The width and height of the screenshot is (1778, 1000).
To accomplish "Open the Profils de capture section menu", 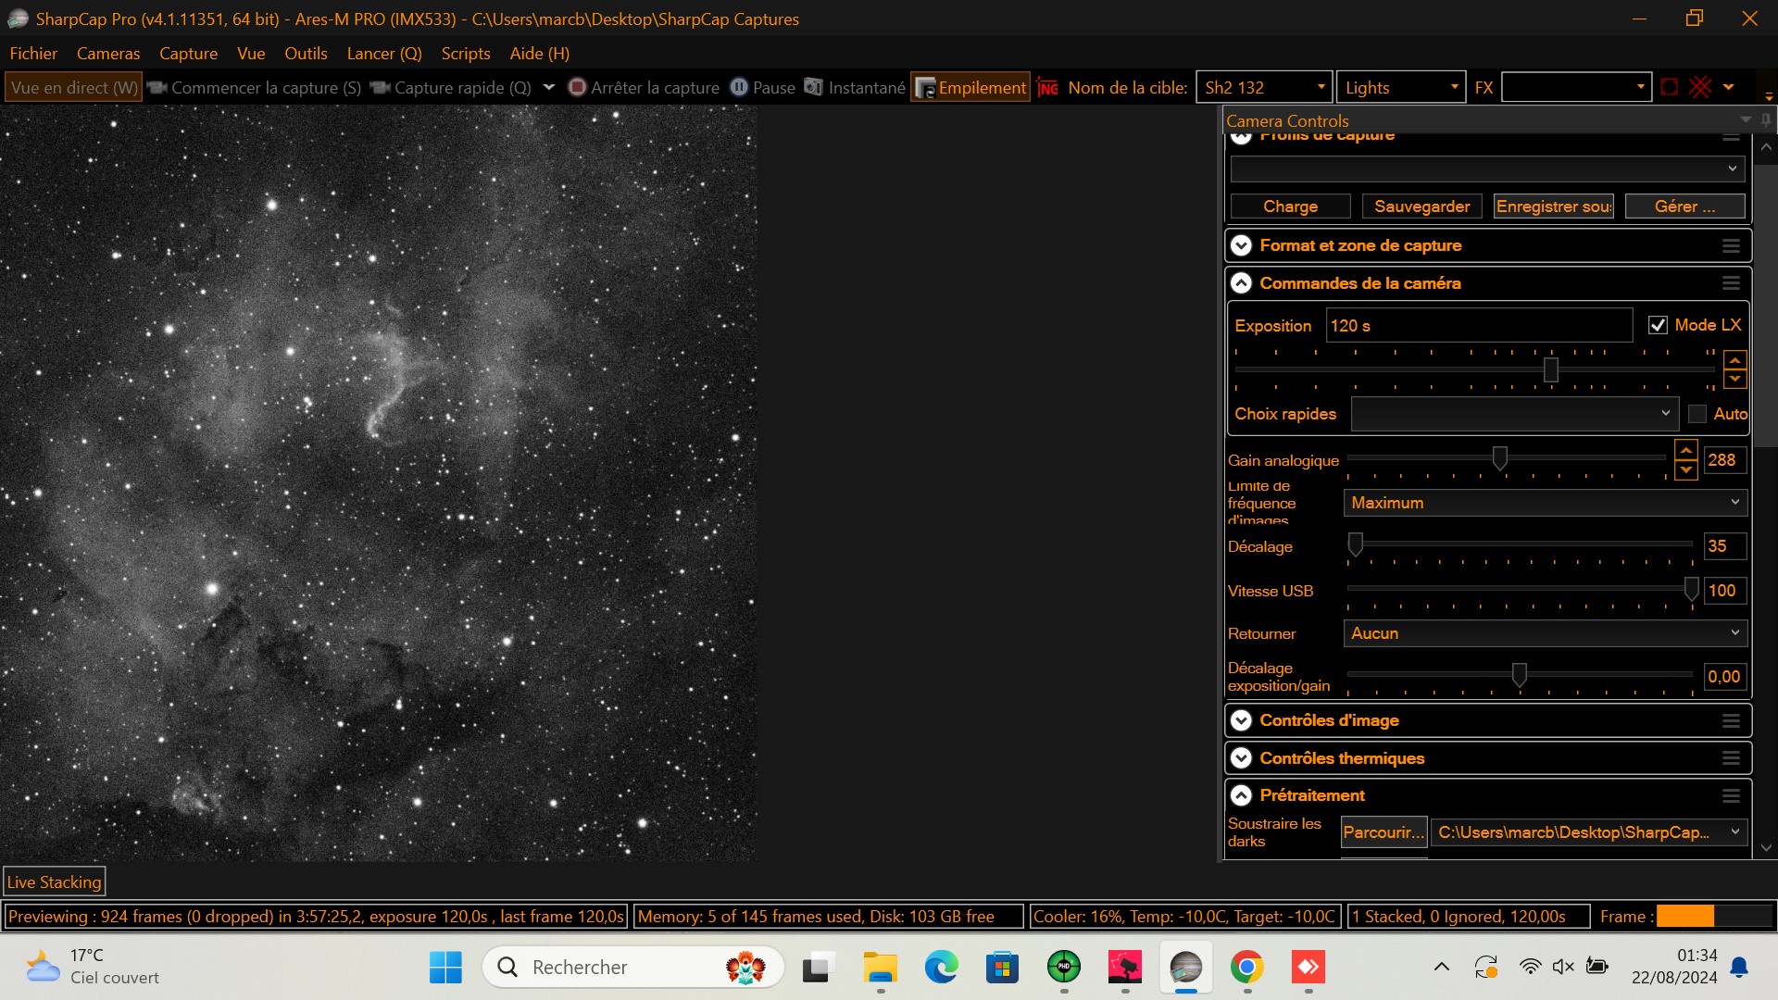I will tap(1731, 137).
